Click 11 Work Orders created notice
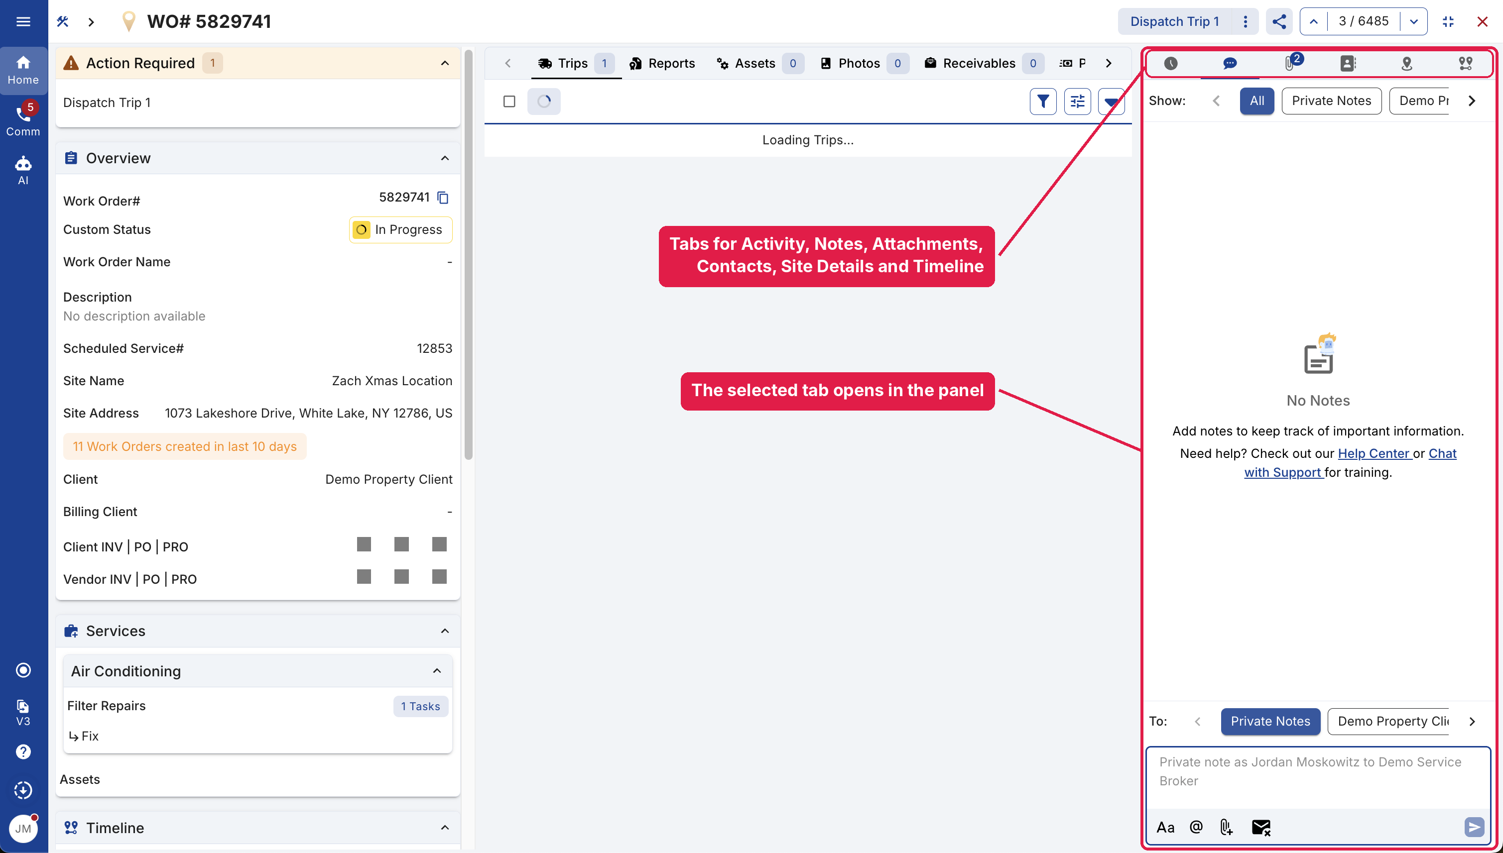1503x853 pixels. (185, 446)
